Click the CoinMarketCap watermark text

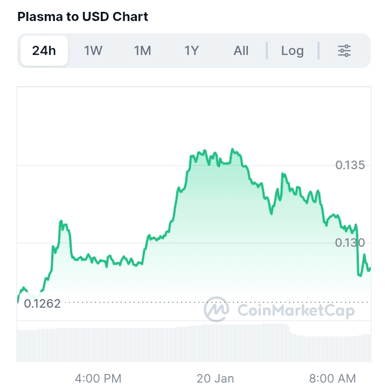(296, 310)
